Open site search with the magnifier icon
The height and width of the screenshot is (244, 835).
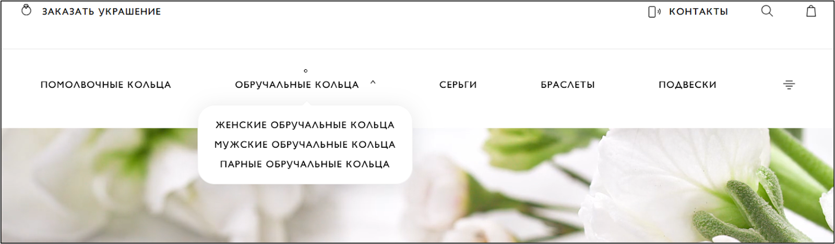click(767, 11)
